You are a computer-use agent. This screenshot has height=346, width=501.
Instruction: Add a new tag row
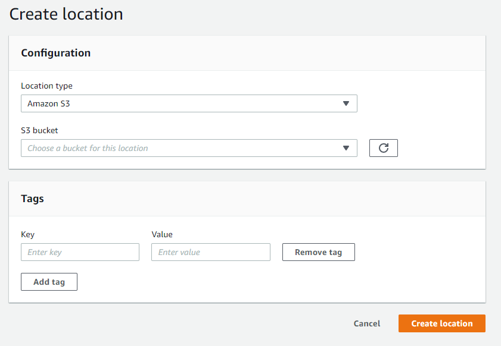(49, 281)
